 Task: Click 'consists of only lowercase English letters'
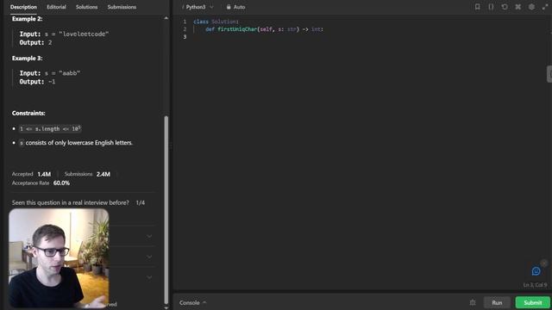[79, 143]
